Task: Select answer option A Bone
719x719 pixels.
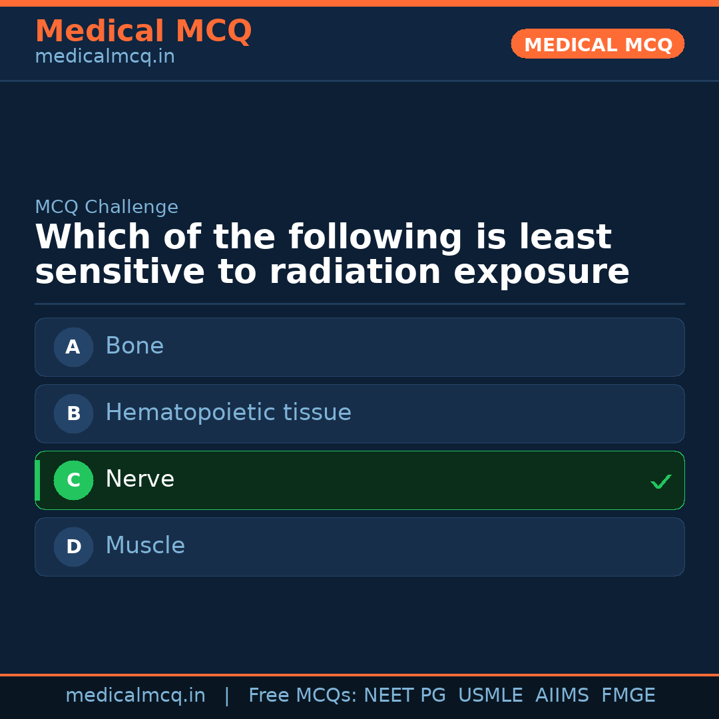Action: click(x=359, y=347)
